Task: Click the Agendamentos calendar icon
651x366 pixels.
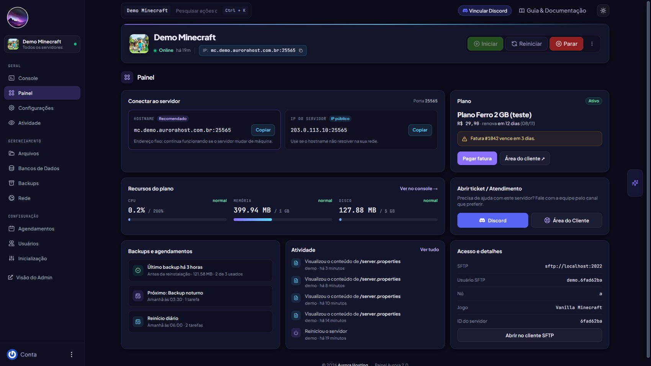Action: click(x=11, y=229)
